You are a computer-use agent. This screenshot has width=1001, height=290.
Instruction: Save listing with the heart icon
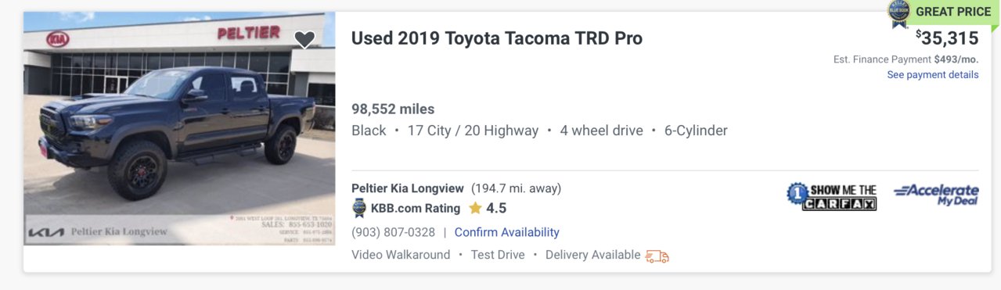coord(304,39)
